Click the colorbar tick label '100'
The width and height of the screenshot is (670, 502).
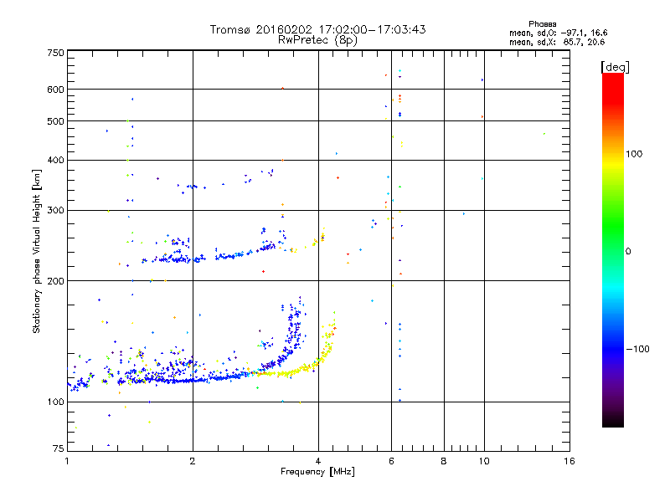click(634, 154)
